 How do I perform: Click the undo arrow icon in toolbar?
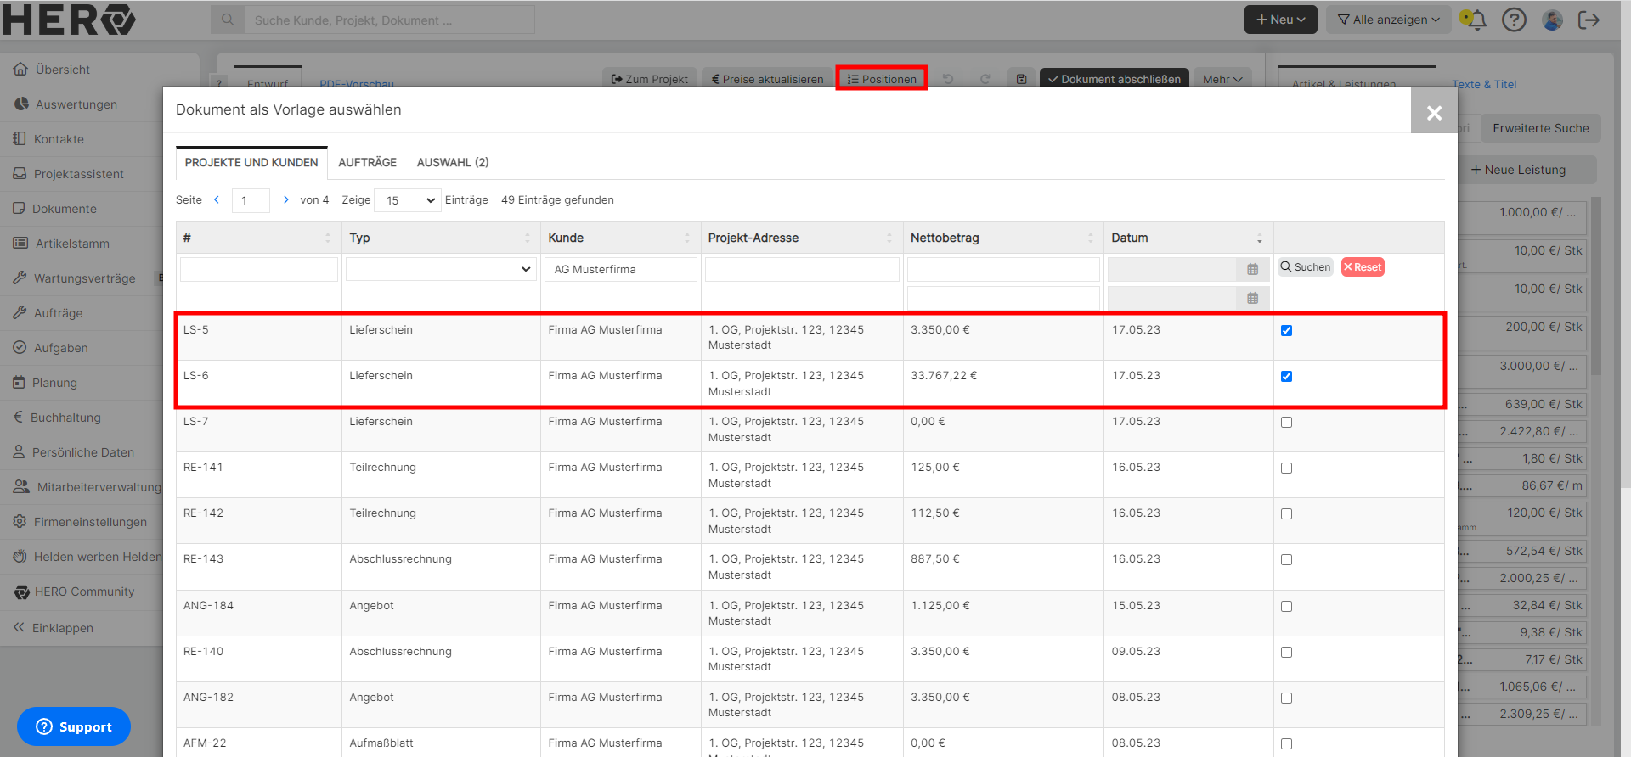pyautogui.click(x=948, y=79)
